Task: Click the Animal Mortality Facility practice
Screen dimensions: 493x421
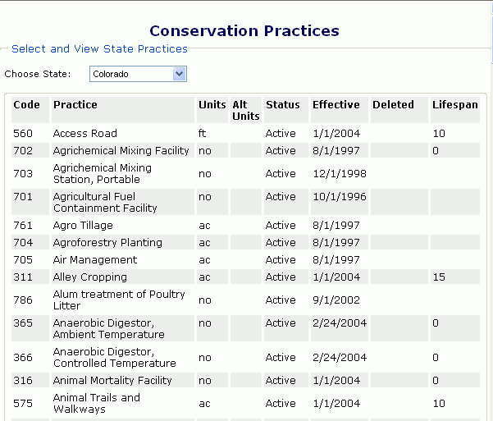Action: click(112, 381)
